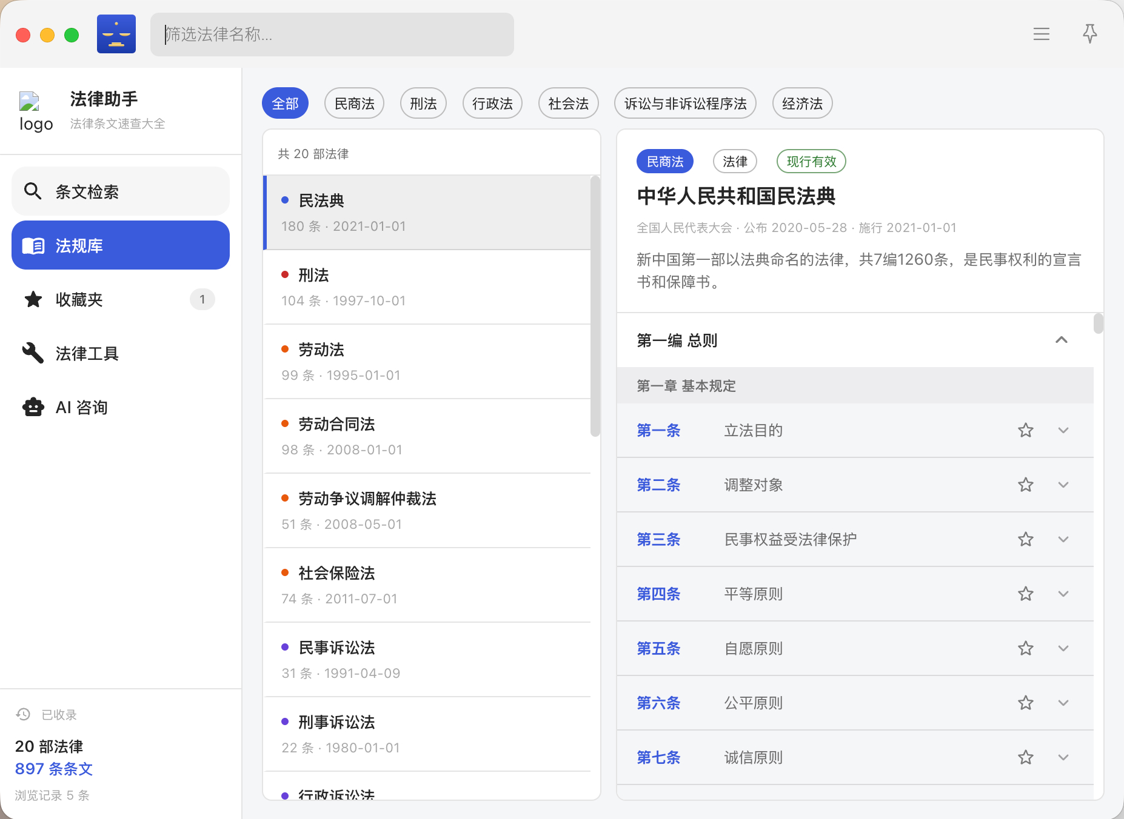Click the 第三条 article link

(658, 540)
